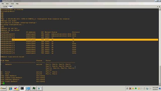Click the 'no ip routing' command line
The width and height of the screenshot is (161, 91).
tap(12, 9)
